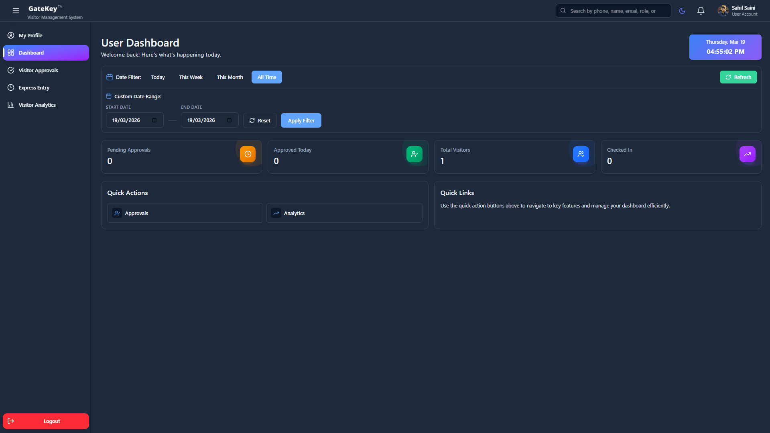
Task: Switch to the This Week filter
Action: click(x=191, y=77)
